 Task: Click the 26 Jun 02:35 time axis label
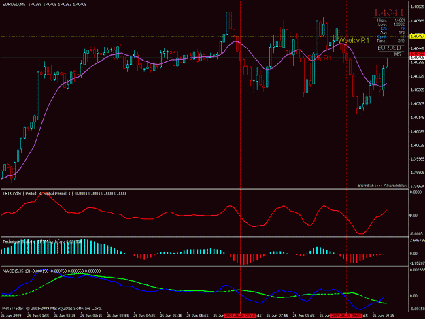(65, 316)
